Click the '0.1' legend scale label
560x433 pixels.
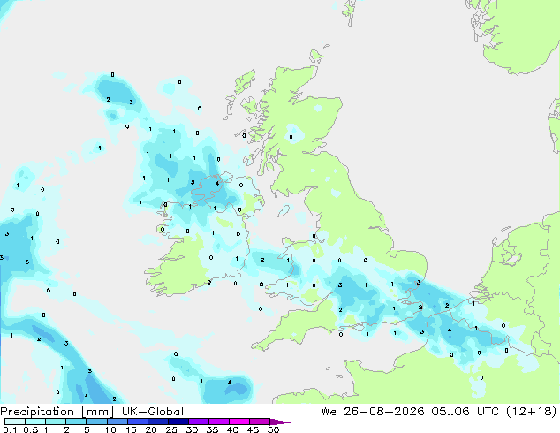coord(10,429)
